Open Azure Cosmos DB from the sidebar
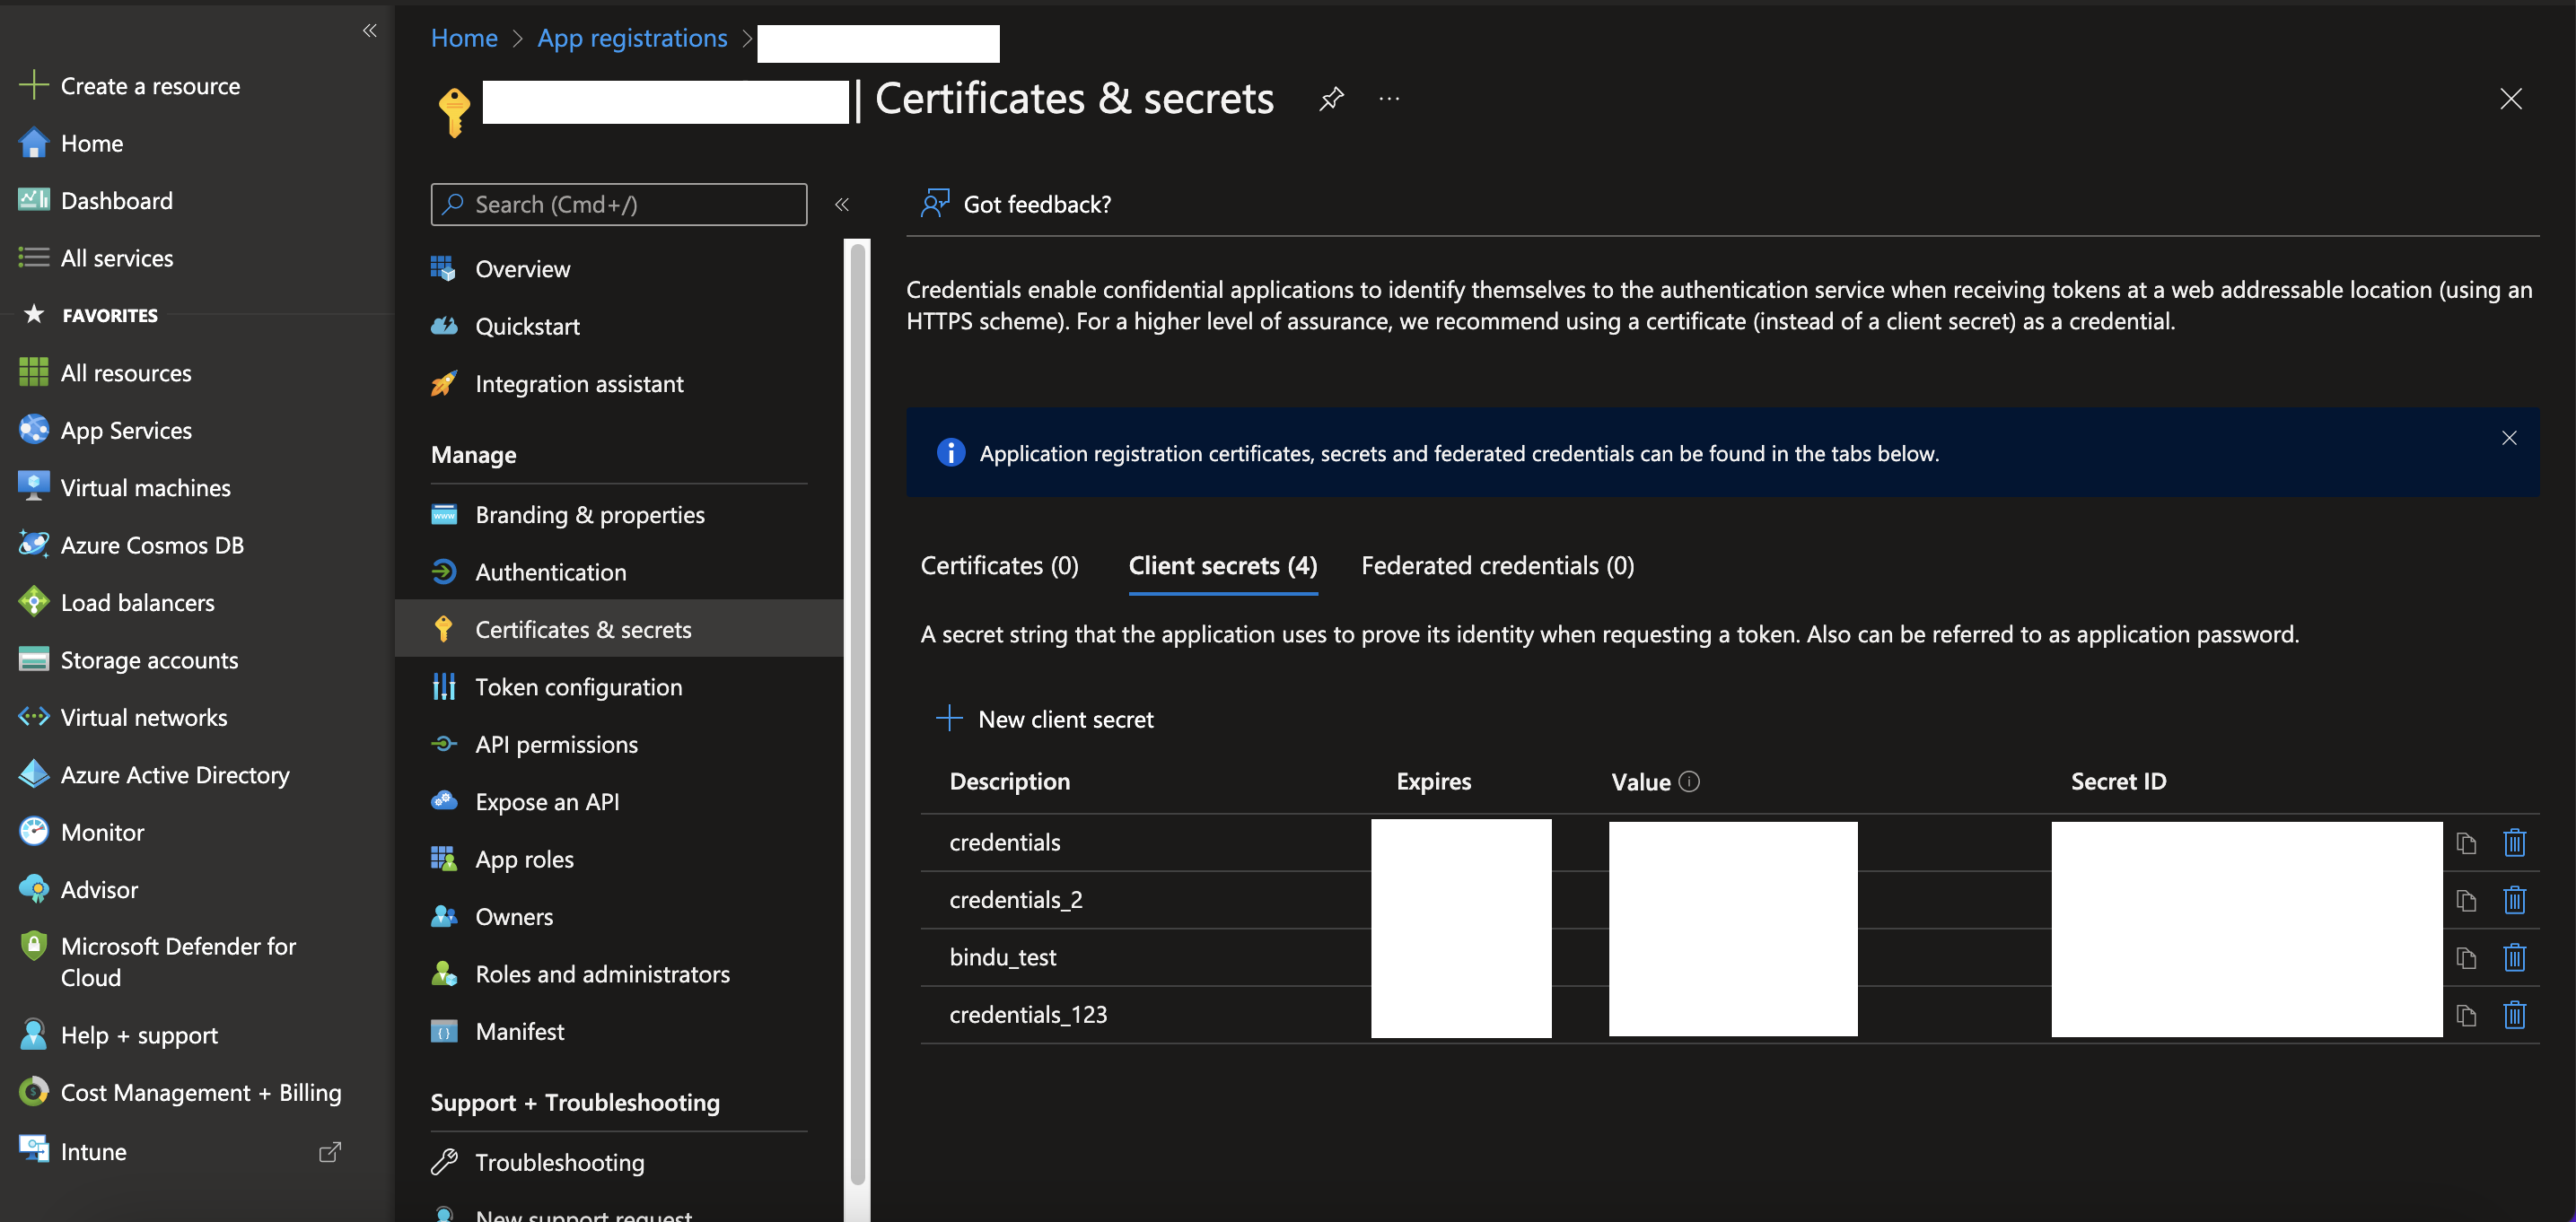 coord(151,545)
